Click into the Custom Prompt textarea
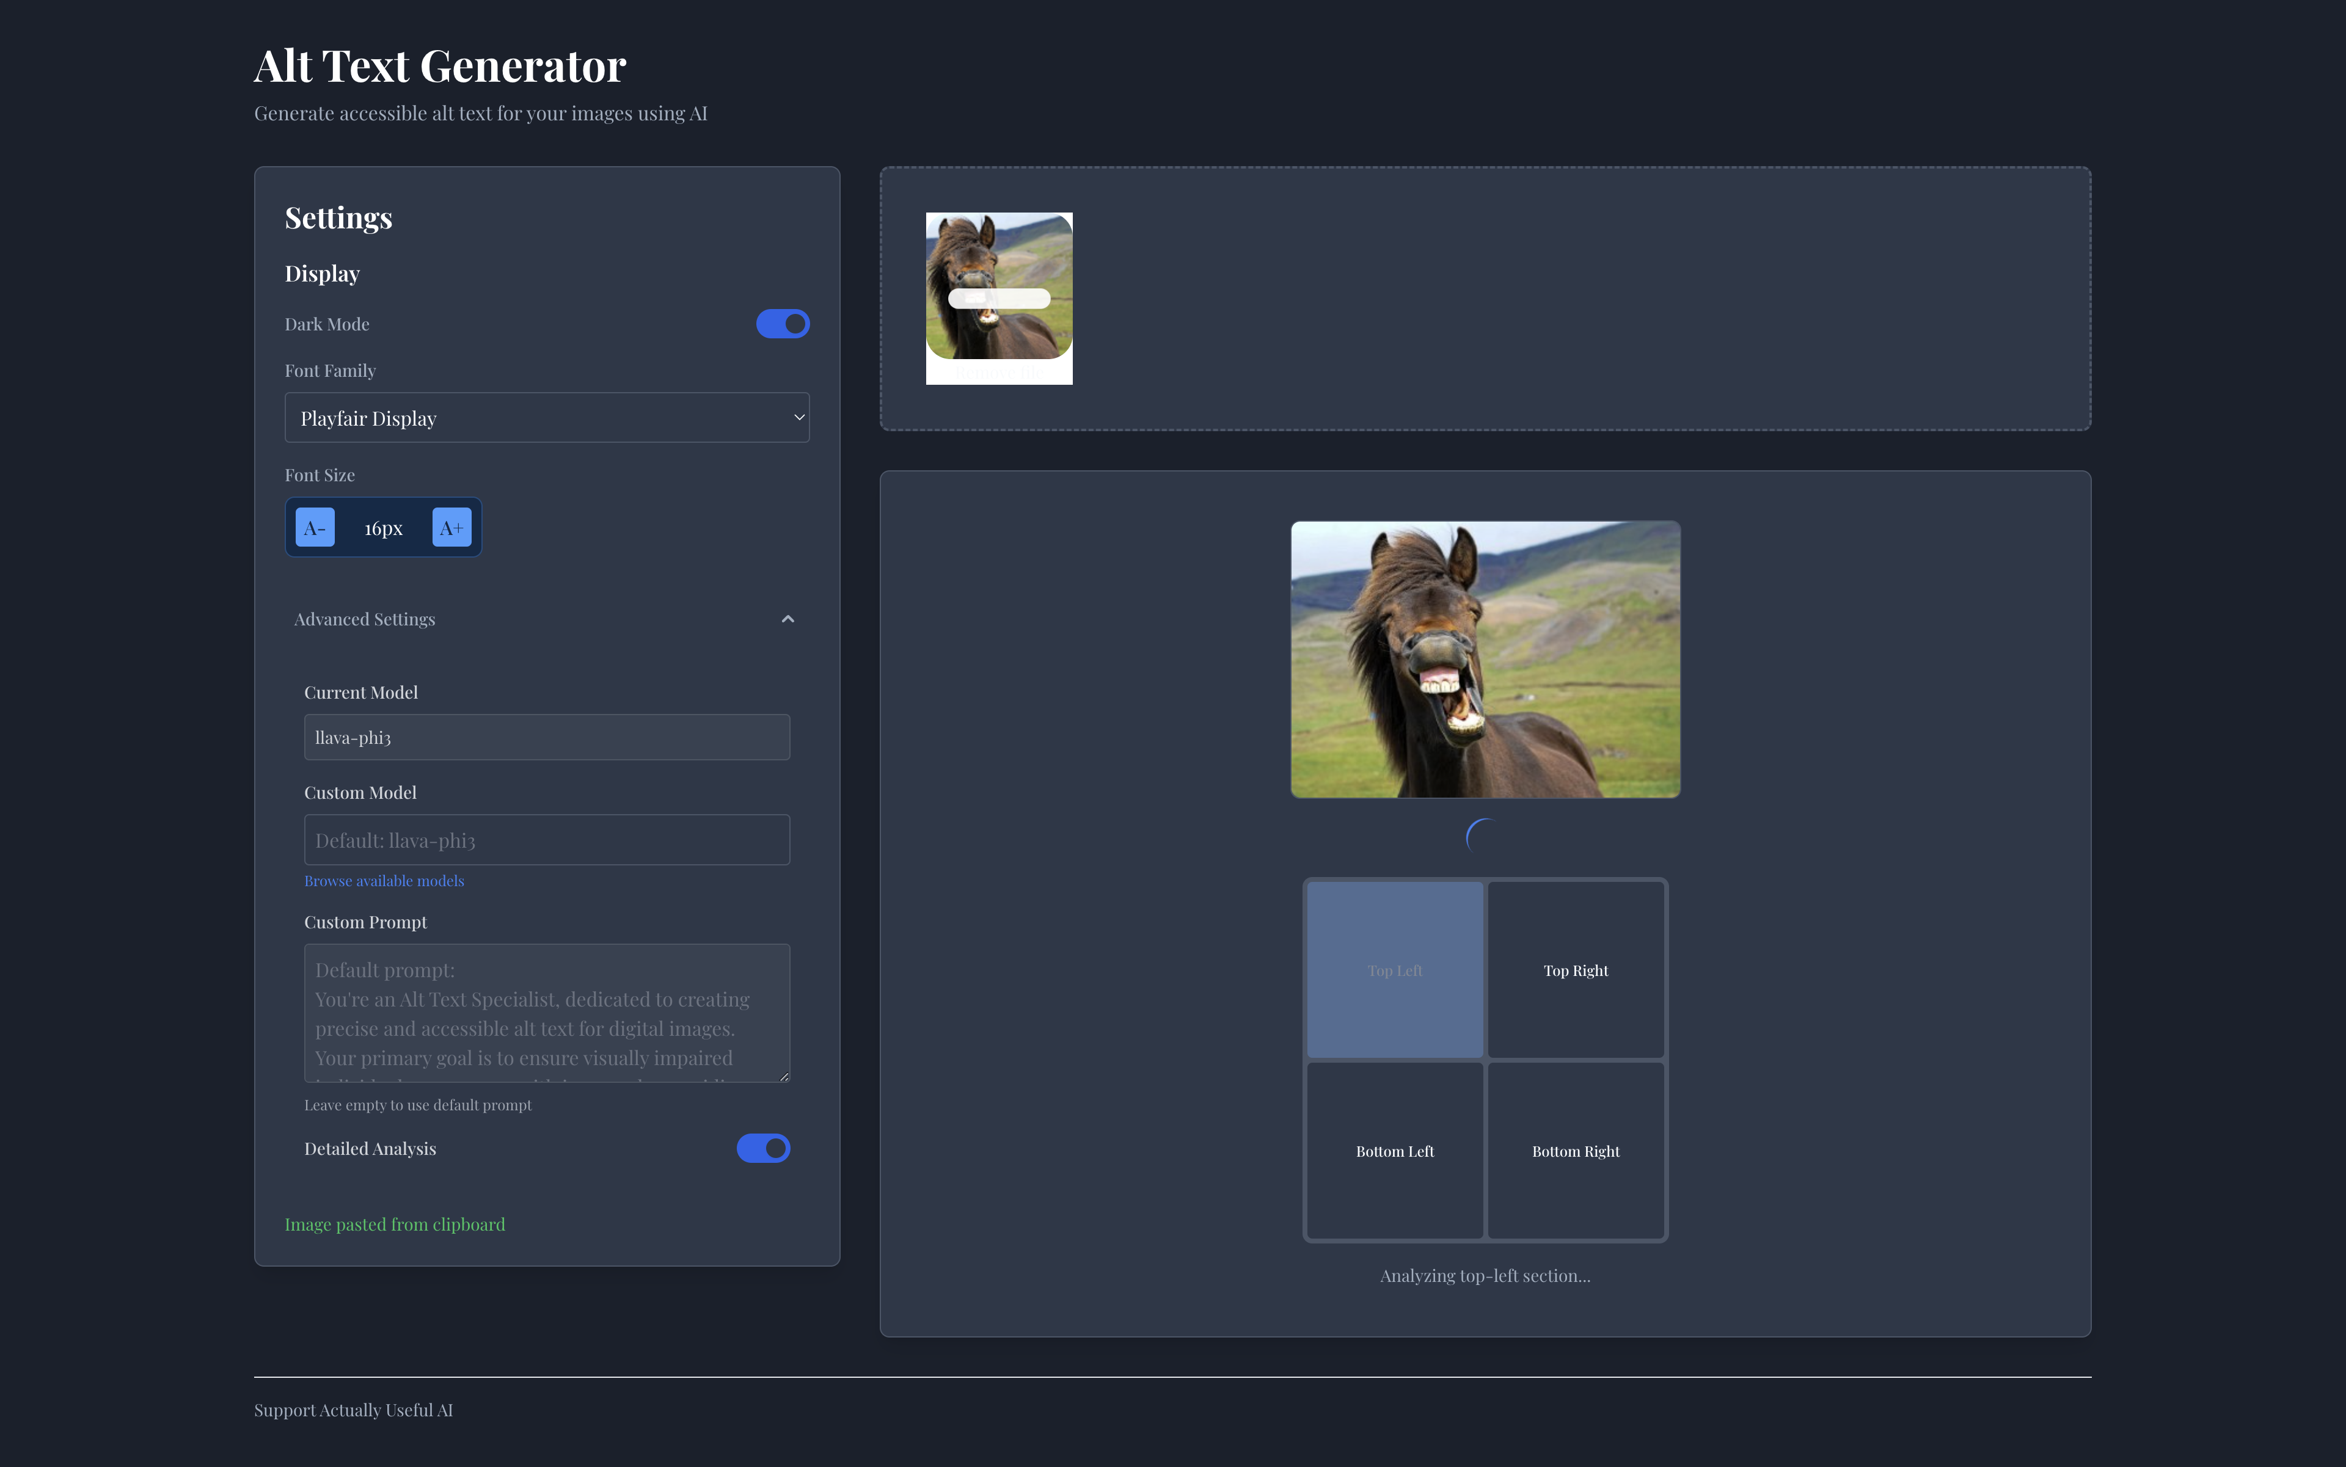This screenshot has height=1467, width=2346. click(546, 1012)
